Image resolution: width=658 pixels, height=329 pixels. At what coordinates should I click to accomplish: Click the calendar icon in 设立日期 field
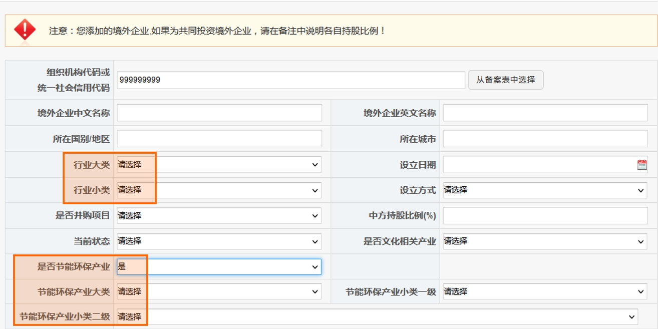[x=641, y=165]
